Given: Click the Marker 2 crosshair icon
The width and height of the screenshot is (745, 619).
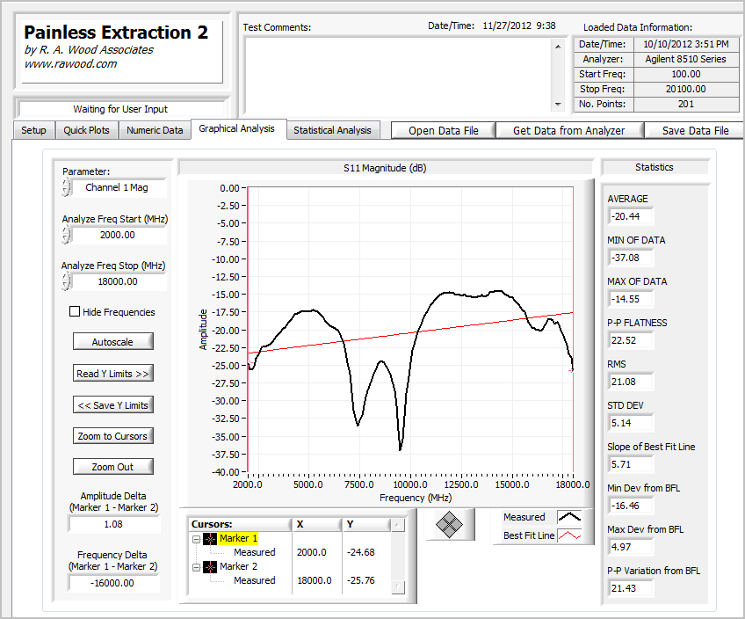Looking at the screenshot, I should [x=209, y=567].
